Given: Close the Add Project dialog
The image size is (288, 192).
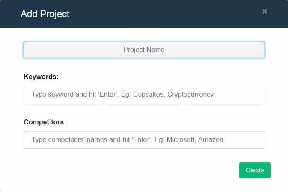Looking at the screenshot, I should [x=264, y=12].
